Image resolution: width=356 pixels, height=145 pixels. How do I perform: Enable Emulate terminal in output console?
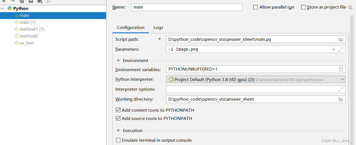click(118, 140)
